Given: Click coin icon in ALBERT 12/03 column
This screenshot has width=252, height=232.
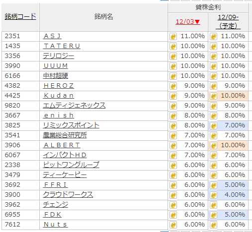Looking at the screenshot, I should point(173,146).
